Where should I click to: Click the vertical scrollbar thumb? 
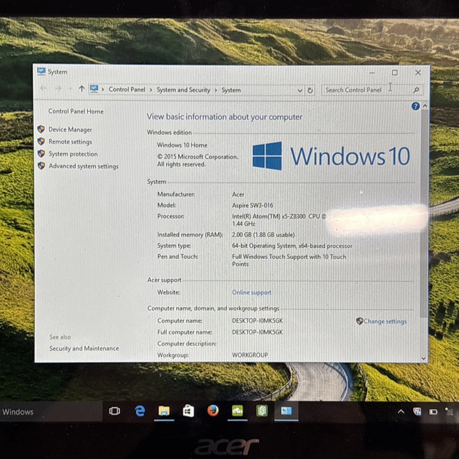click(424, 214)
